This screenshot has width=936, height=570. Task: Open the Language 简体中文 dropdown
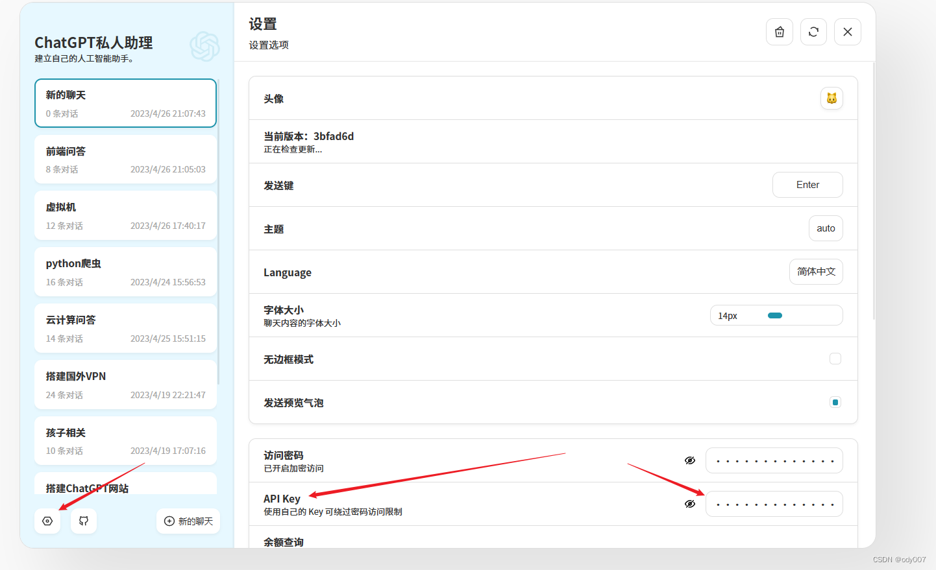coord(816,272)
